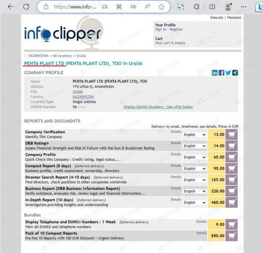Open language dropdown for D&B Rating

click(195, 146)
